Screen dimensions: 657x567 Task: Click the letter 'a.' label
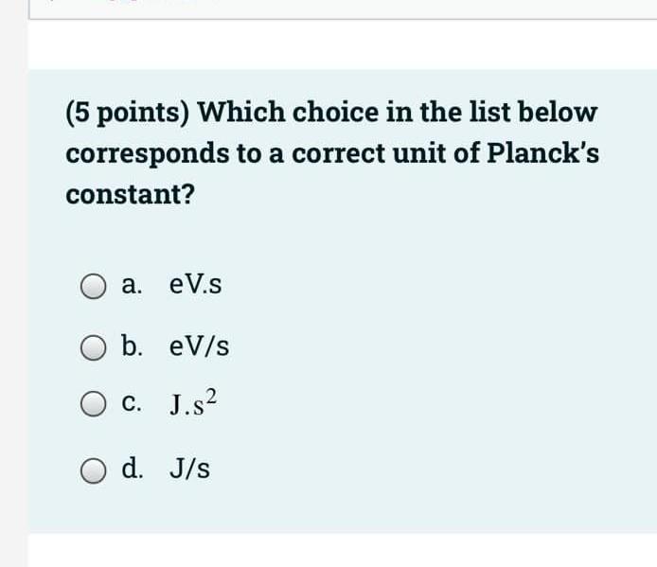[132, 285]
